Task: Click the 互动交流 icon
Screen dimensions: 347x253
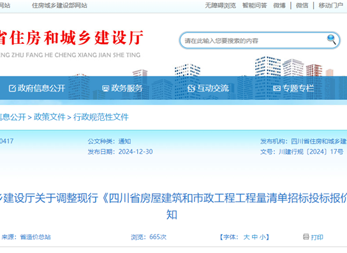Action: (191, 88)
